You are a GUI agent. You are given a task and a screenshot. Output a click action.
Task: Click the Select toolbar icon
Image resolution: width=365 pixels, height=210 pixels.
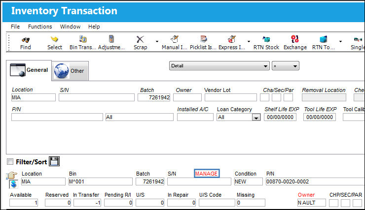54,39
